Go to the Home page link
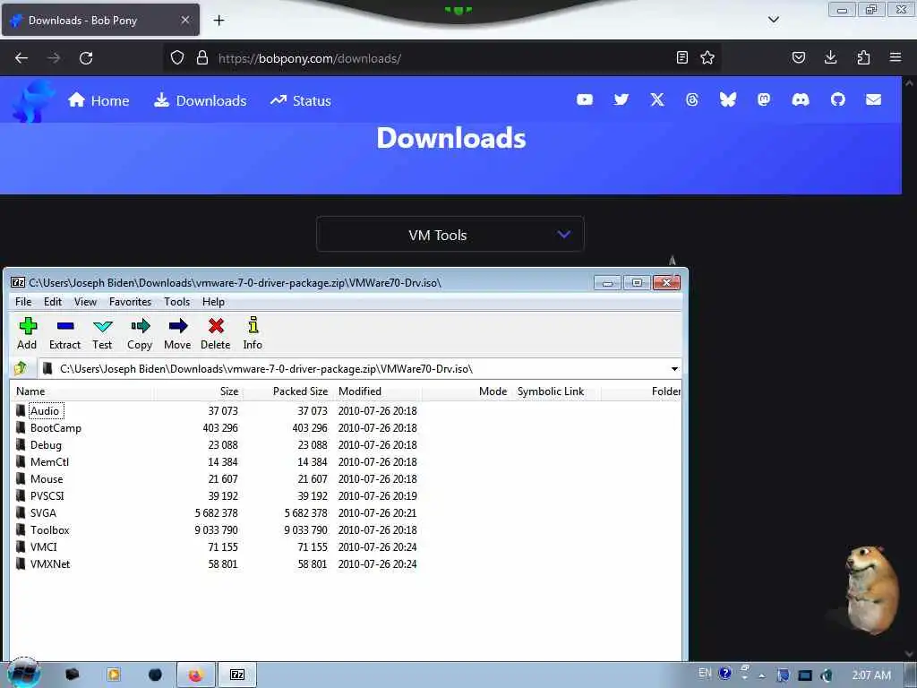This screenshot has height=688, width=917. point(99,100)
